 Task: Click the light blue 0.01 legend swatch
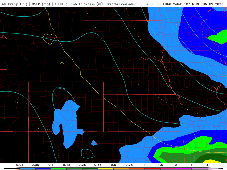click(28, 169)
